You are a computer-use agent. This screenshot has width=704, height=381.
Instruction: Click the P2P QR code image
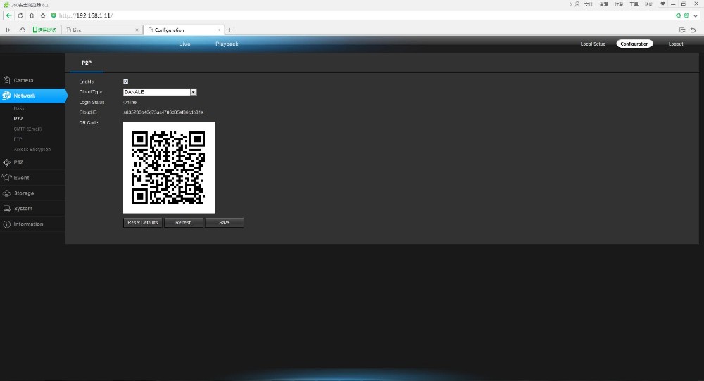click(x=169, y=167)
